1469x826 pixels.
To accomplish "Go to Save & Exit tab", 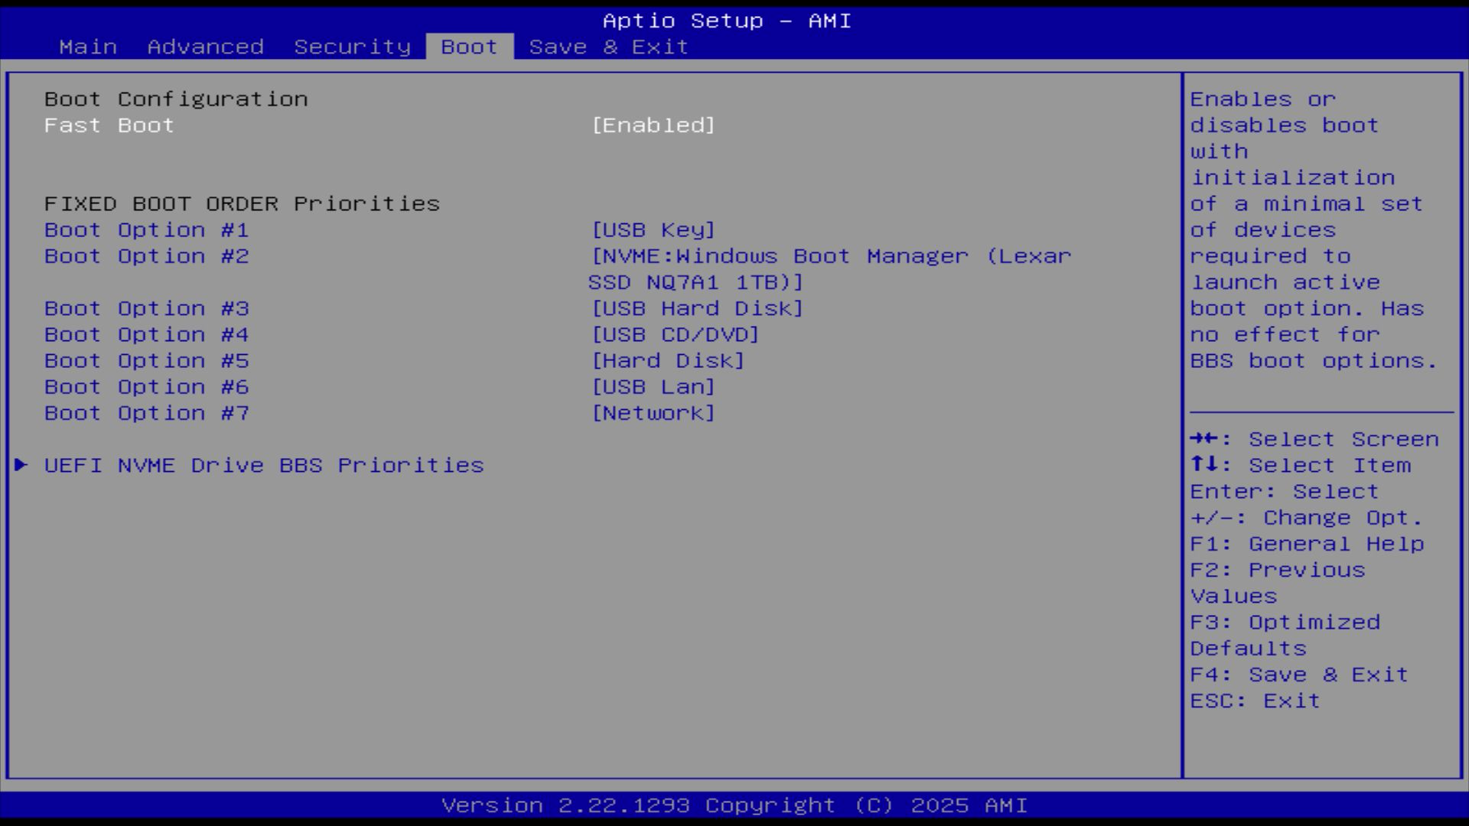I will point(608,47).
